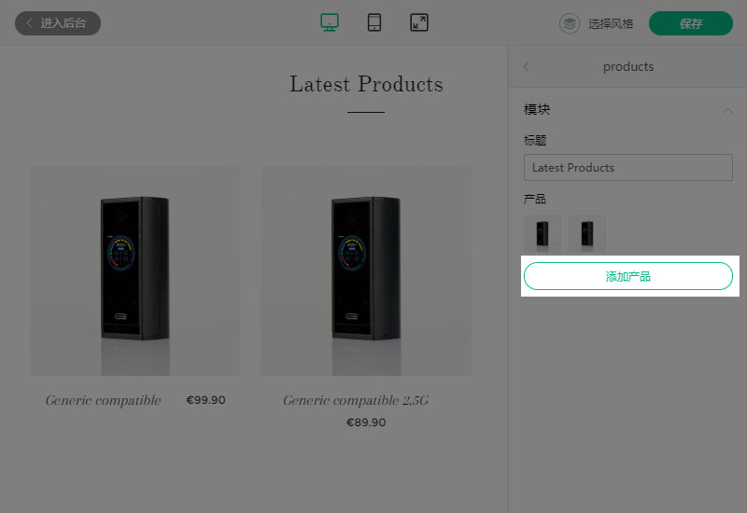Switch to mobile preview mode
This screenshot has height=513, width=747.
tap(374, 22)
